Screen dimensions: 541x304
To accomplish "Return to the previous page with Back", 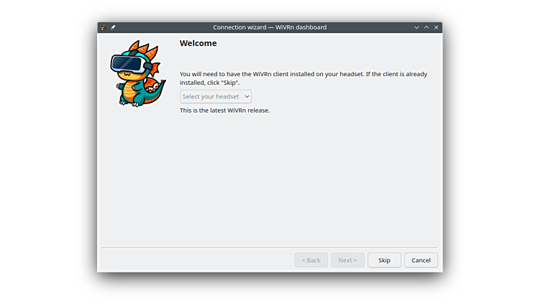I will [311, 260].
